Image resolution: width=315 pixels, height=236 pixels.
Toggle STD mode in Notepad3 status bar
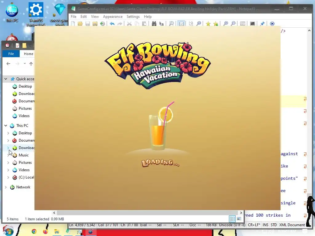pyautogui.click(x=273, y=225)
